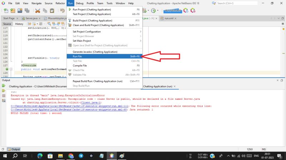Toggle the Source view button
The image size is (286, 160).
[x=7, y=24]
